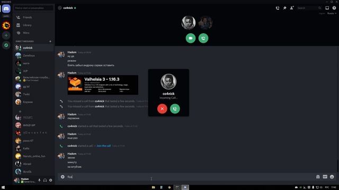Open the call region dropdown showing Russia
Image resolution: width=339 pixels, height=190 pixels.
(x=332, y=13)
